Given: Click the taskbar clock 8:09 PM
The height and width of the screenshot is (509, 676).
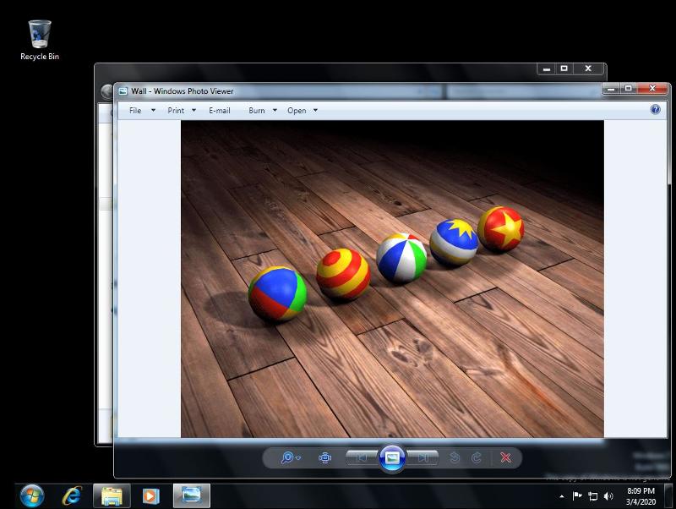Looking at the screenshot, I should 641,491.
